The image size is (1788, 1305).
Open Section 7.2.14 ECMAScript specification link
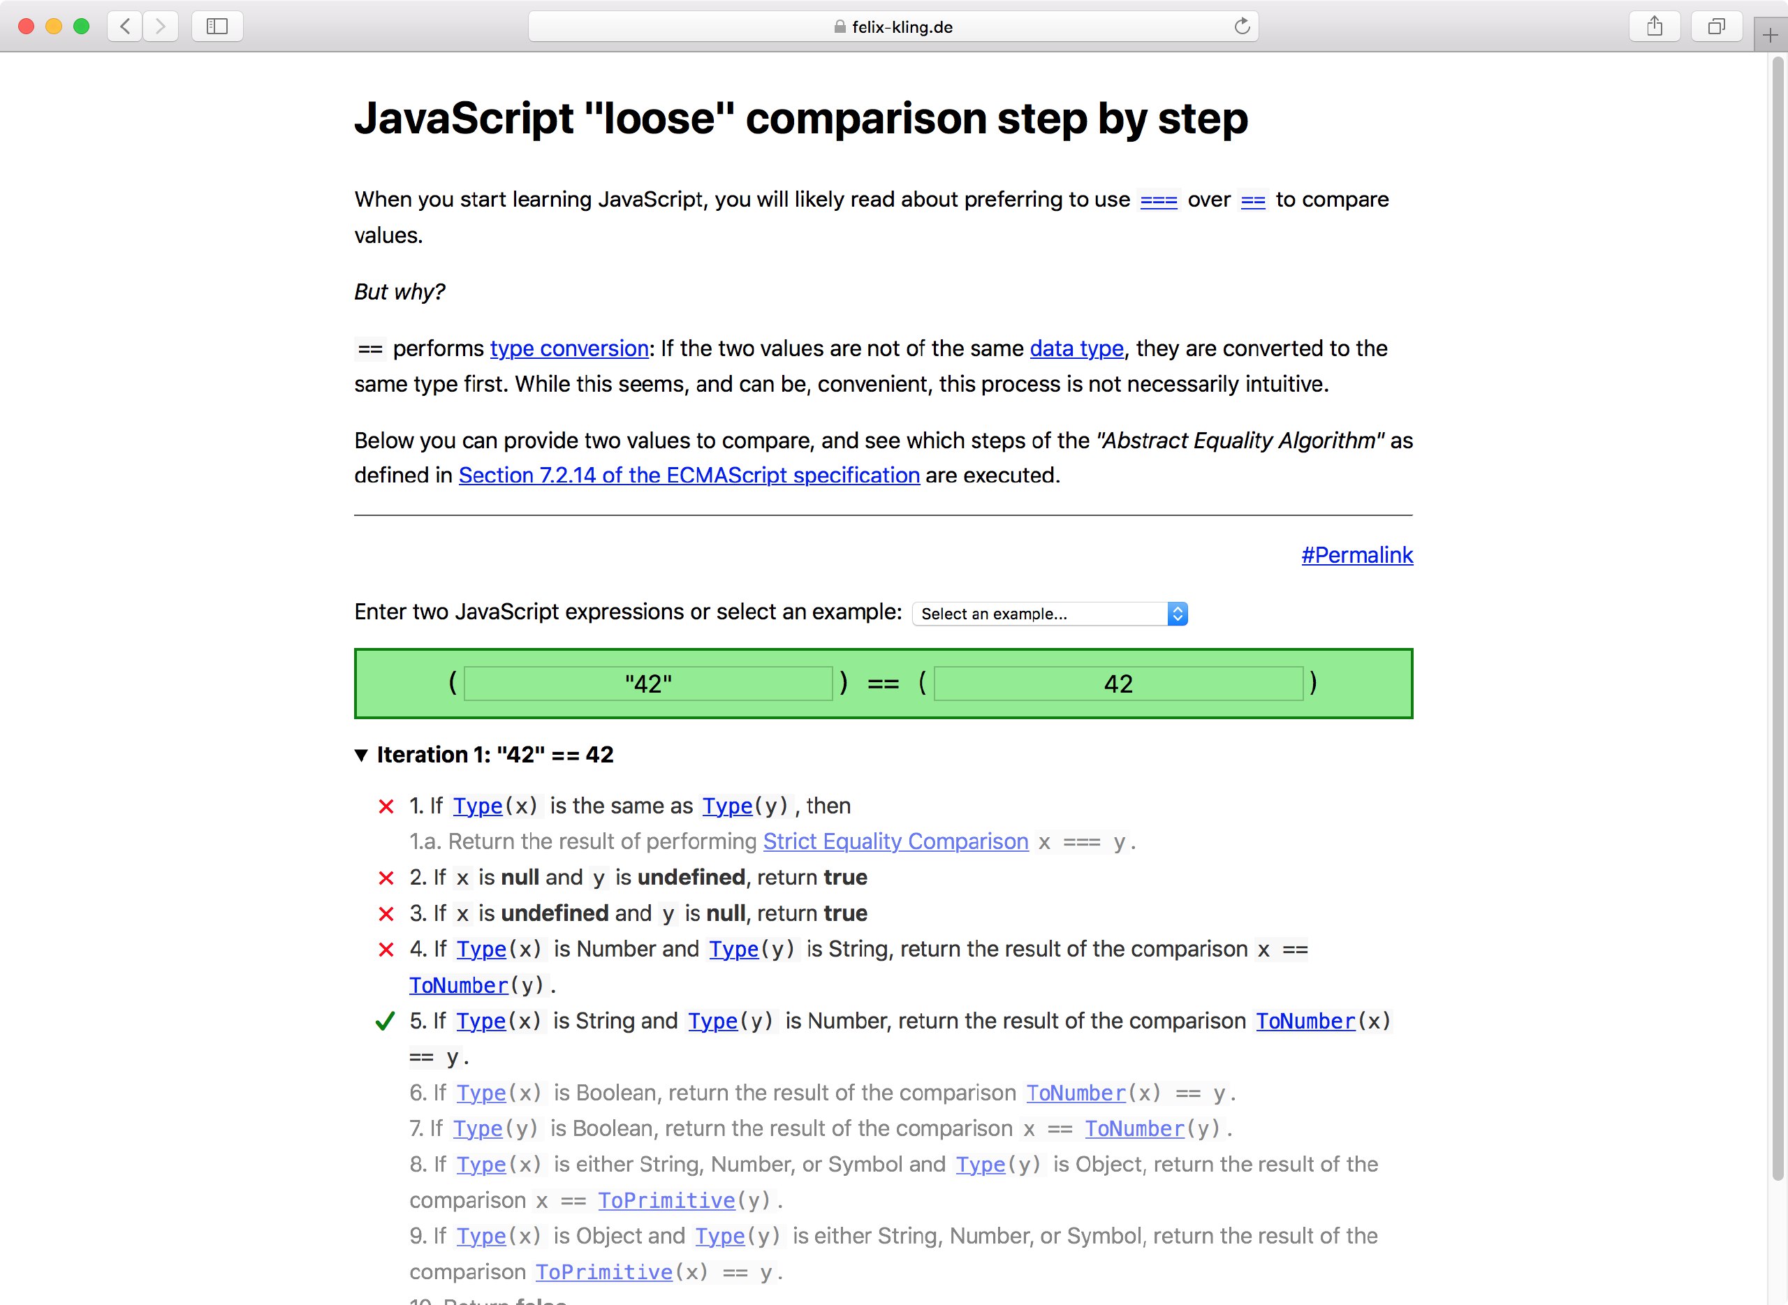click(689, 475)
